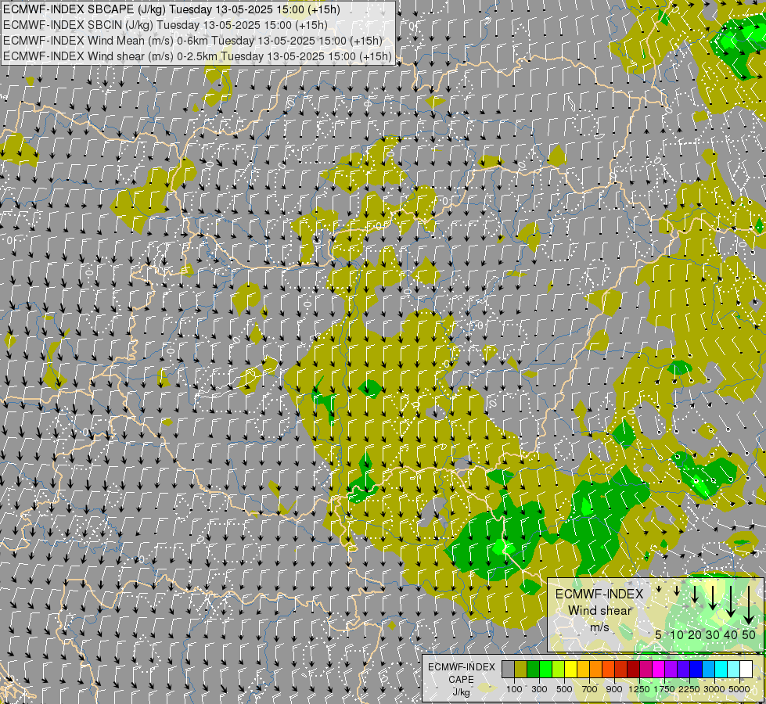Click the 'm/s' unit in wind shear legend
The width and height of the screenshot is (766, 704).
tap(600, 628)
